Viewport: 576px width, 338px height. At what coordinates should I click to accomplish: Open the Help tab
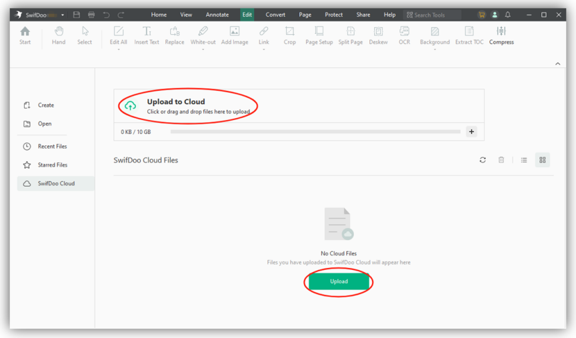coord(390,15)
